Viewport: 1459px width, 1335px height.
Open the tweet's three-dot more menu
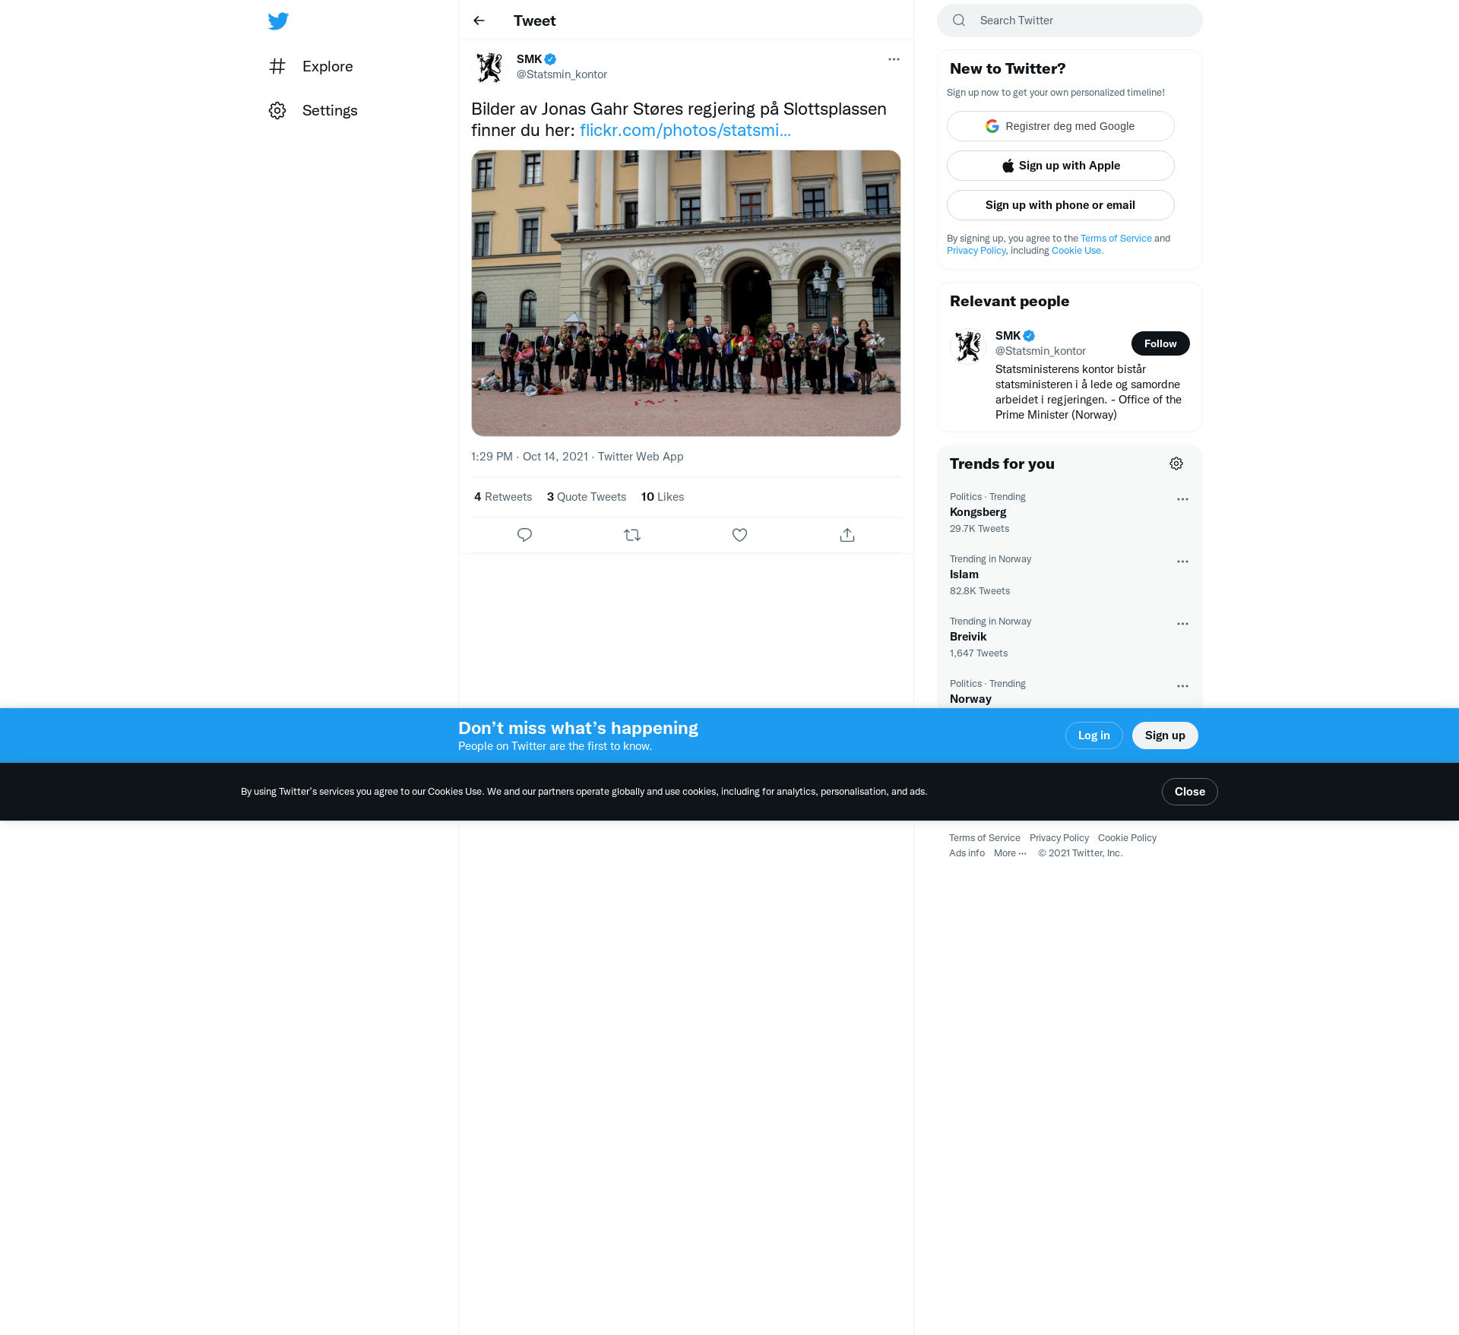click(894, 59)
